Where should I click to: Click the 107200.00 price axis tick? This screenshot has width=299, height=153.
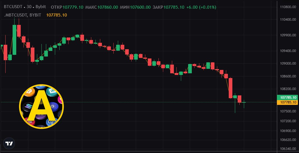pyautogui.click(x=288, y=121)
